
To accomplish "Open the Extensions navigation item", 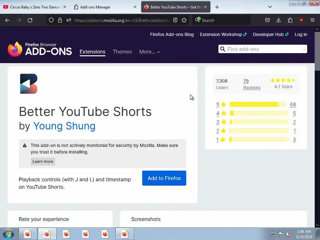I will [92, 52].
